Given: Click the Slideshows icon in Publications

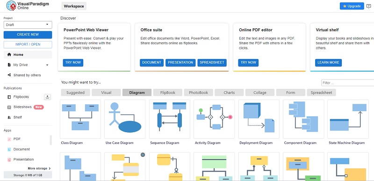Looking at the screenshot, I should [9, 107].
